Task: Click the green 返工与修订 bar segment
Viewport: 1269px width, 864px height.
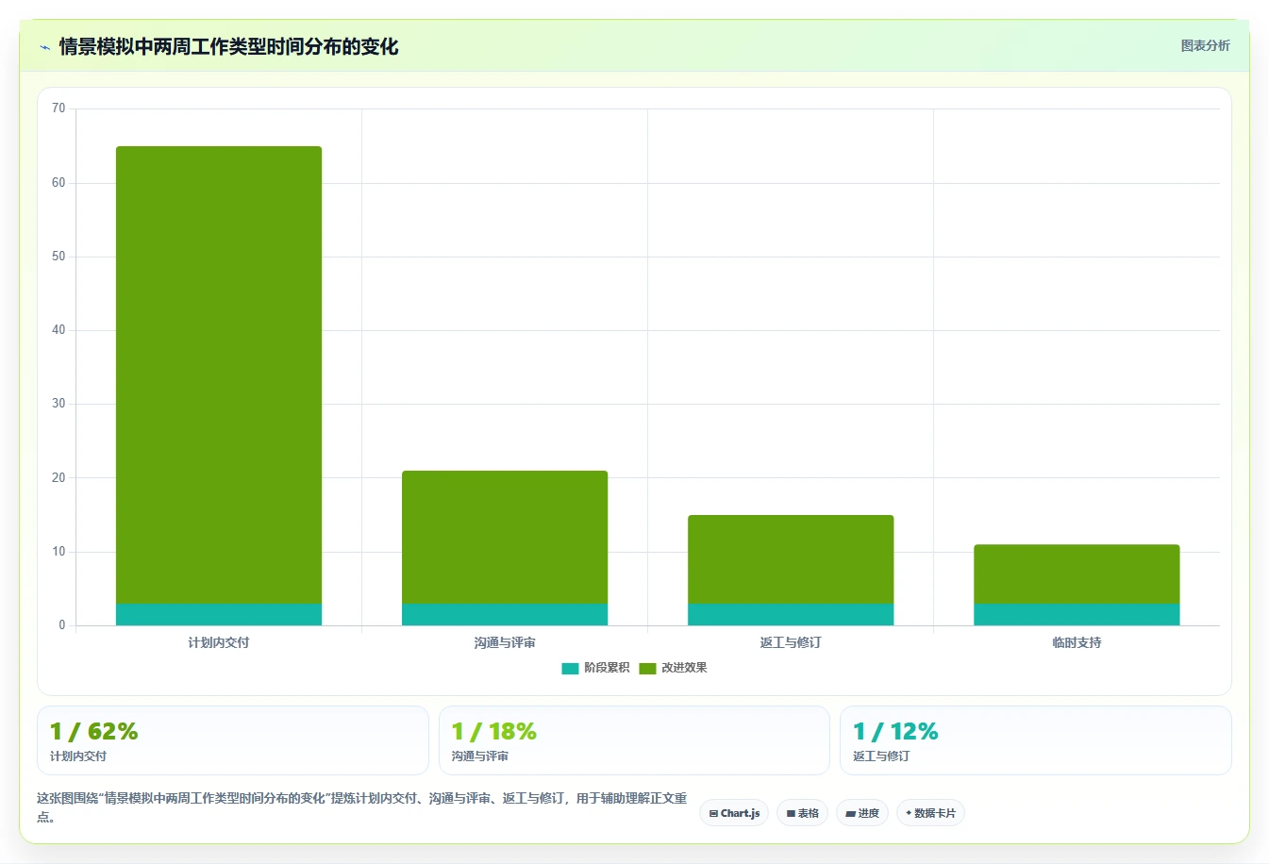Action: [x=791, y=559]
